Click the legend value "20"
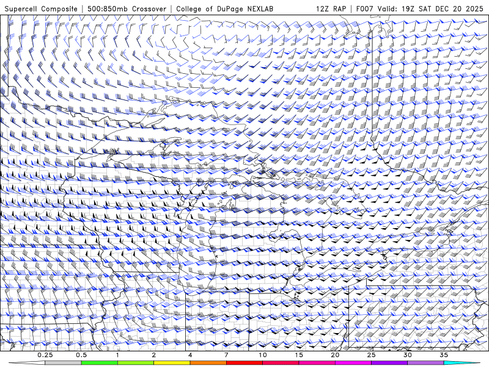The width and height of the screenshot is (489, 366). tap(335, 355)
